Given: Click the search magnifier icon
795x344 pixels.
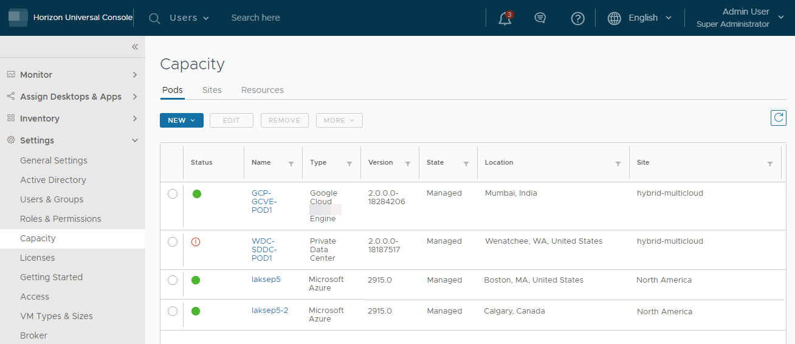Looking at the screenshot, I should coord(155,18).
